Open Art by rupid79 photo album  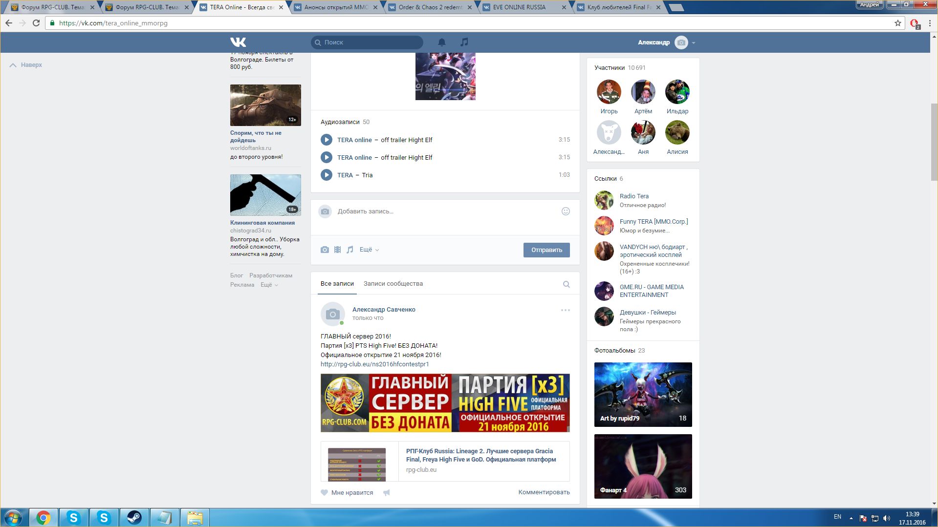[x=643, y=395]
